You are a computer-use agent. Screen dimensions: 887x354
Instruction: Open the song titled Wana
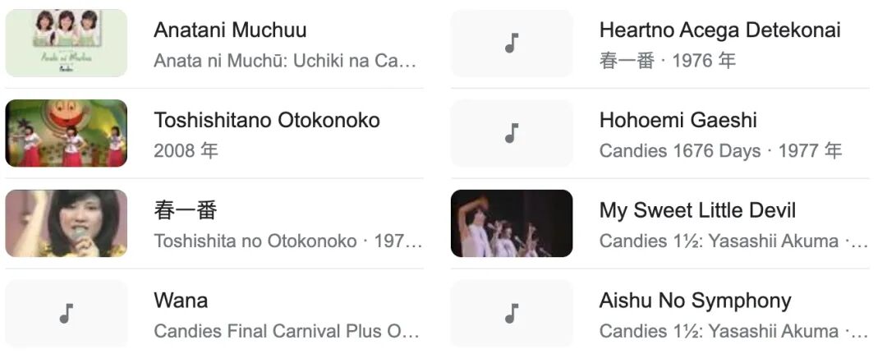click(x=181, y=301)
